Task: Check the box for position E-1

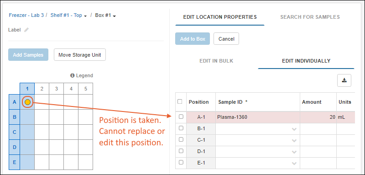Action: 181,162
